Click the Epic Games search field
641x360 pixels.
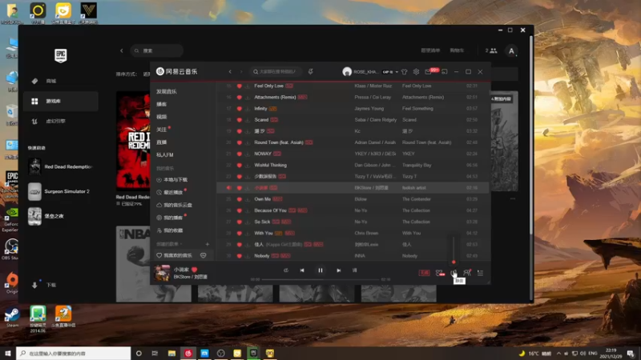(157, 50)
